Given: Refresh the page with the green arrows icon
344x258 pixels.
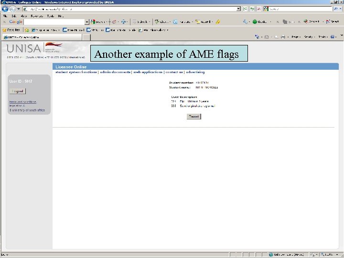Looking at the screenshot, I should (252, 9).
